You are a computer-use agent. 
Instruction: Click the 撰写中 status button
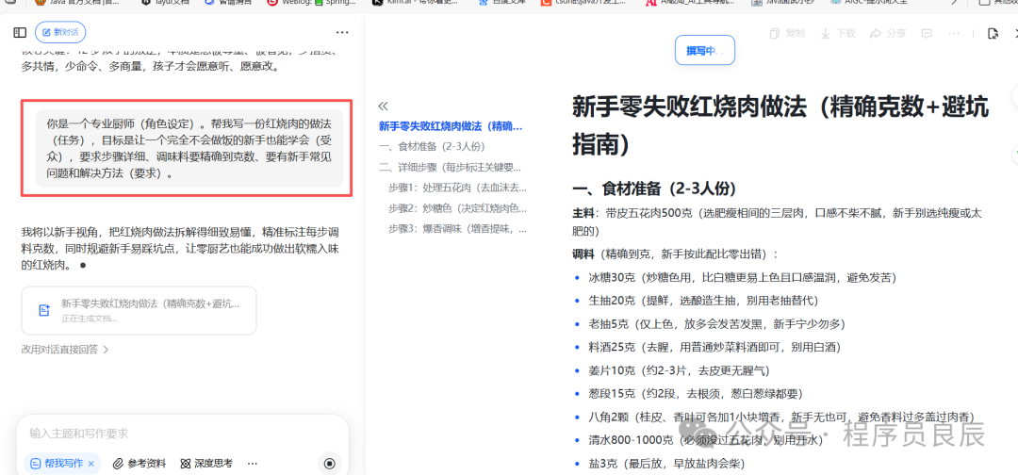coord(705,50)
